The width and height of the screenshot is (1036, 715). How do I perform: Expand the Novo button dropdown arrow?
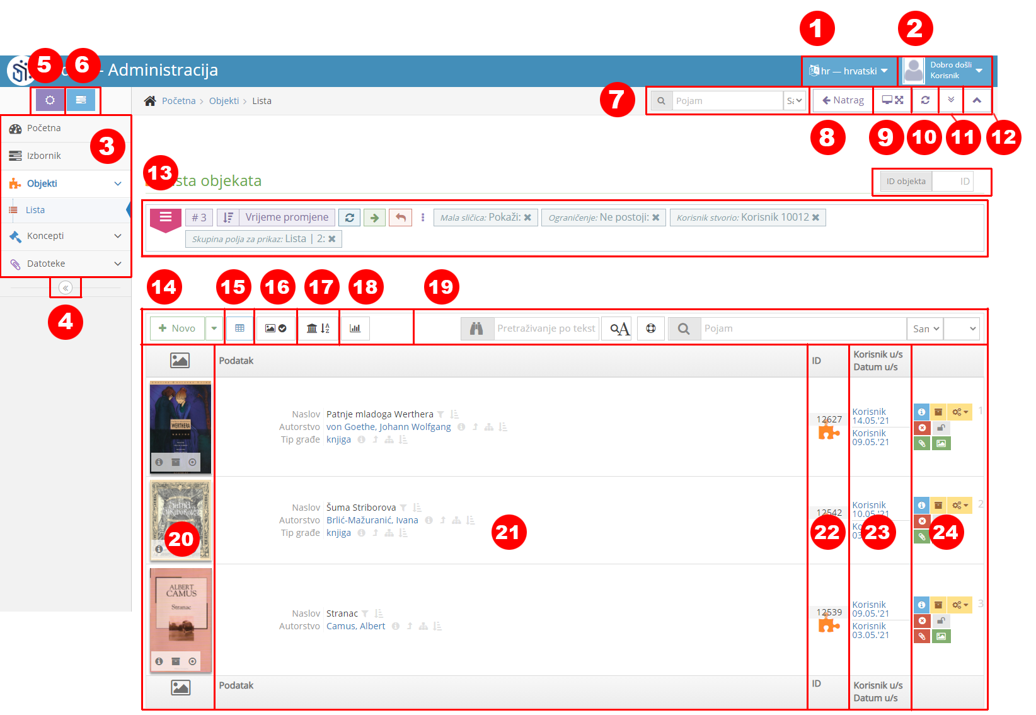pyautogui.click(x=214, y=328)
